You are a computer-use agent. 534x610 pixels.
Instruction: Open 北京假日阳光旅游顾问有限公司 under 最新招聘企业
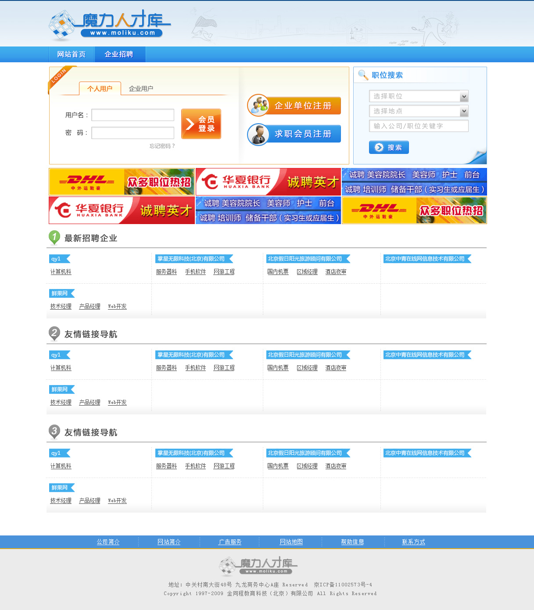point(308,259)
